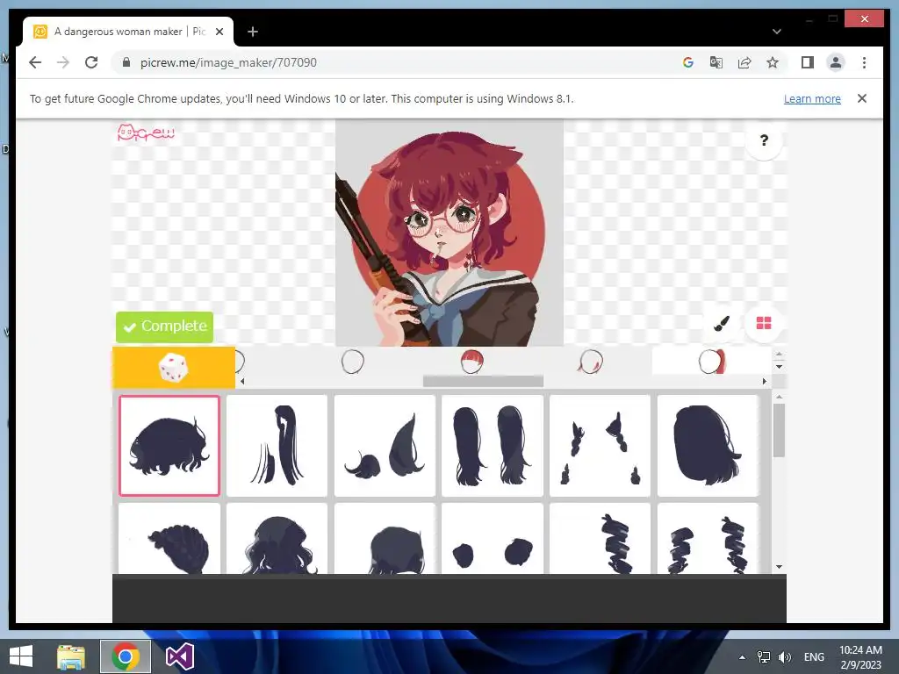This screenshot has height=674, width=899.
Task: Open the Chrome three-dot menu
Action: pos(864,62)
